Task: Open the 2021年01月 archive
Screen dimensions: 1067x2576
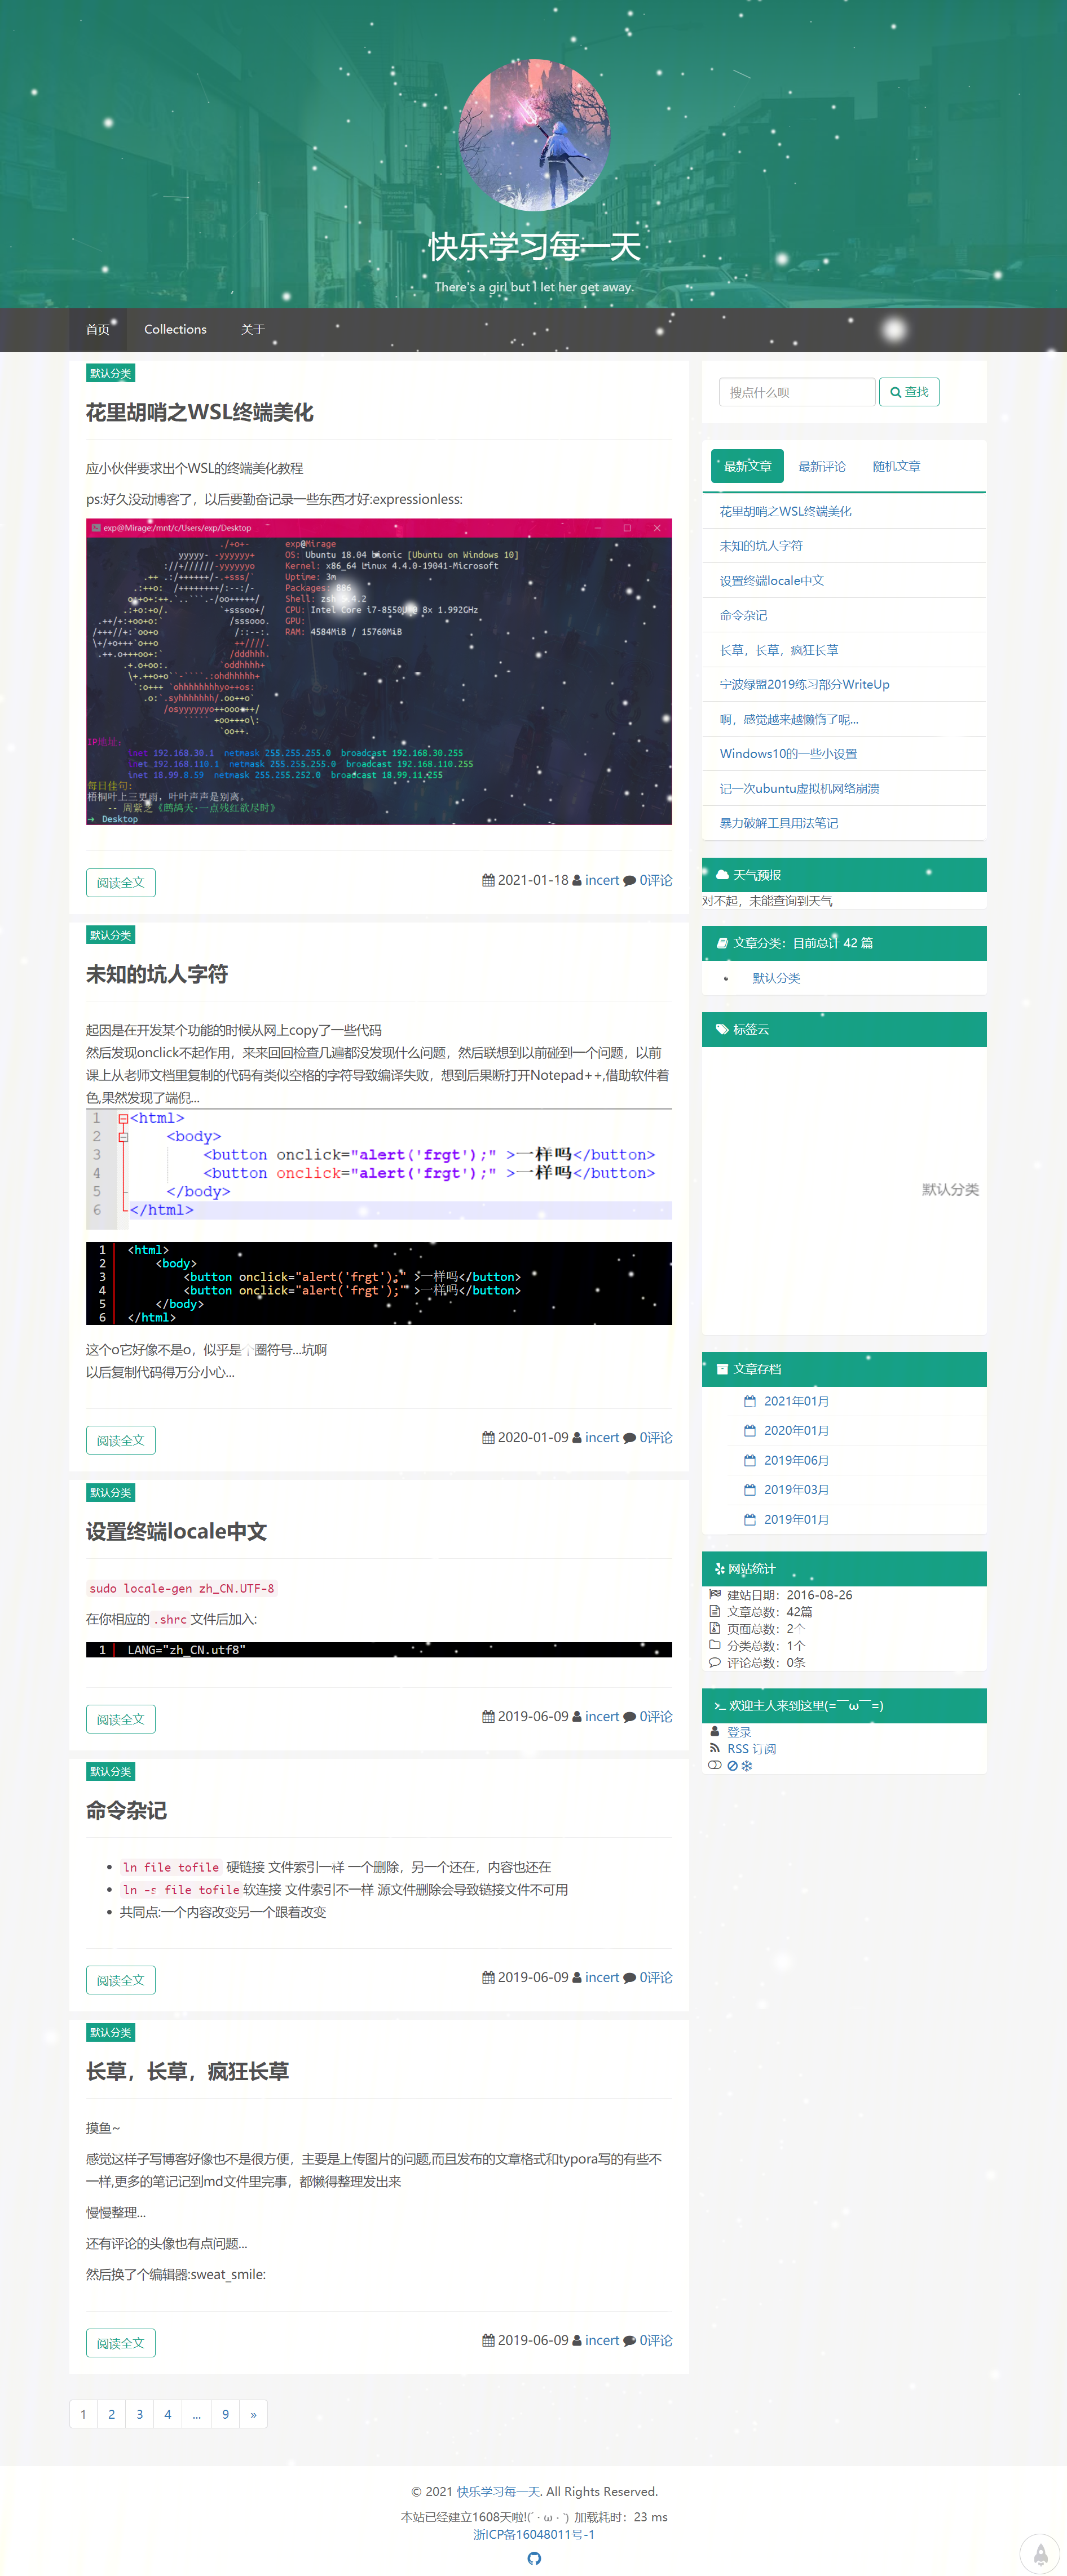Action: 797,1401
